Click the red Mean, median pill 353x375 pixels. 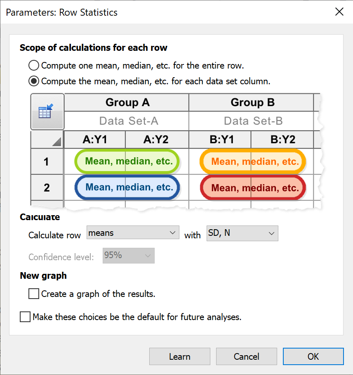[253, 188]
